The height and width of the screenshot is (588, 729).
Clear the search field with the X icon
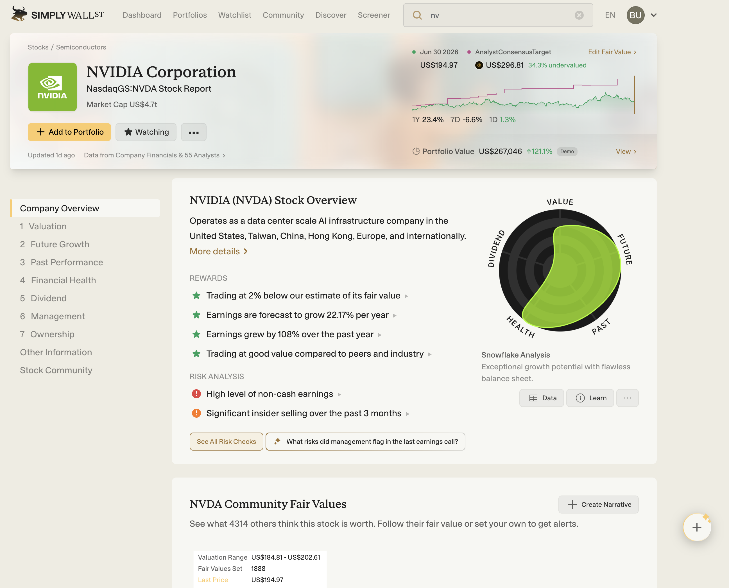(x=579, y=15)
